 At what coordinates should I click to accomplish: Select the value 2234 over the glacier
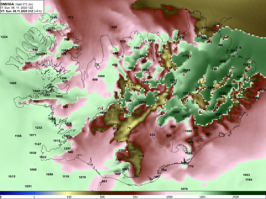[176, 112]
